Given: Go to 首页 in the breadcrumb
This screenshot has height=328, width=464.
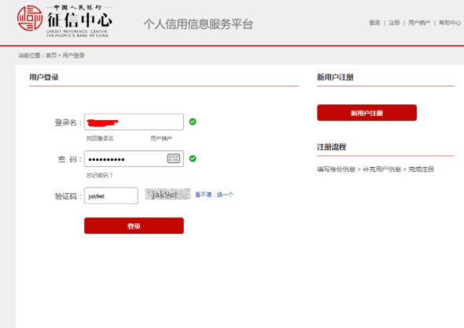Looking at the screenshot, I should (x=51, y=55).
